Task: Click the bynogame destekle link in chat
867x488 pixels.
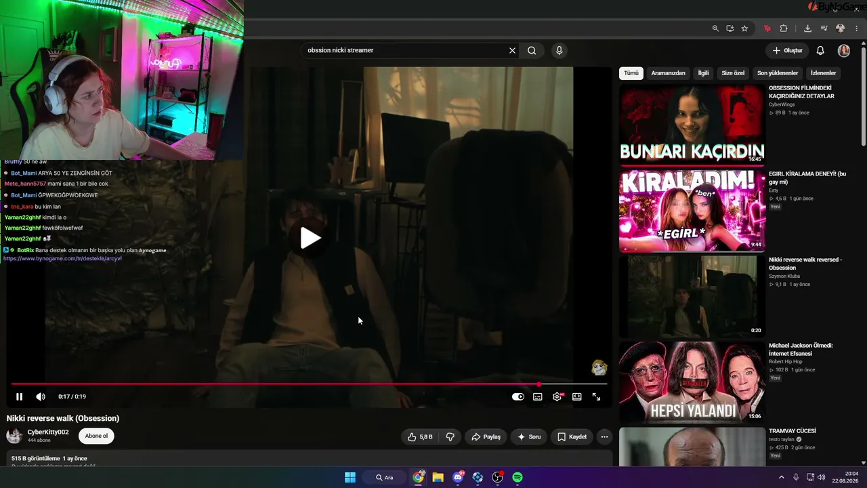Action: click(62, 258)
